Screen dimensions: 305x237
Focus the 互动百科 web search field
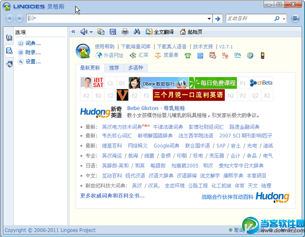pyautogui.click(x=250, y=19)
